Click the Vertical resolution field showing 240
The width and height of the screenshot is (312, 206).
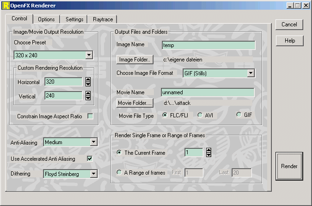point(63,96)
